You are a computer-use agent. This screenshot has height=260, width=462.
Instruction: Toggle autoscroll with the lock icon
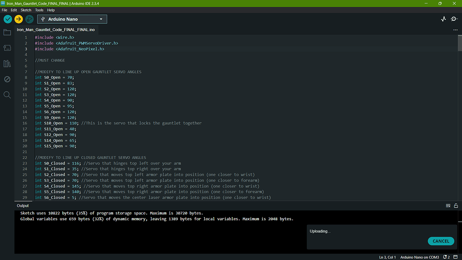(x=456, y=205)
